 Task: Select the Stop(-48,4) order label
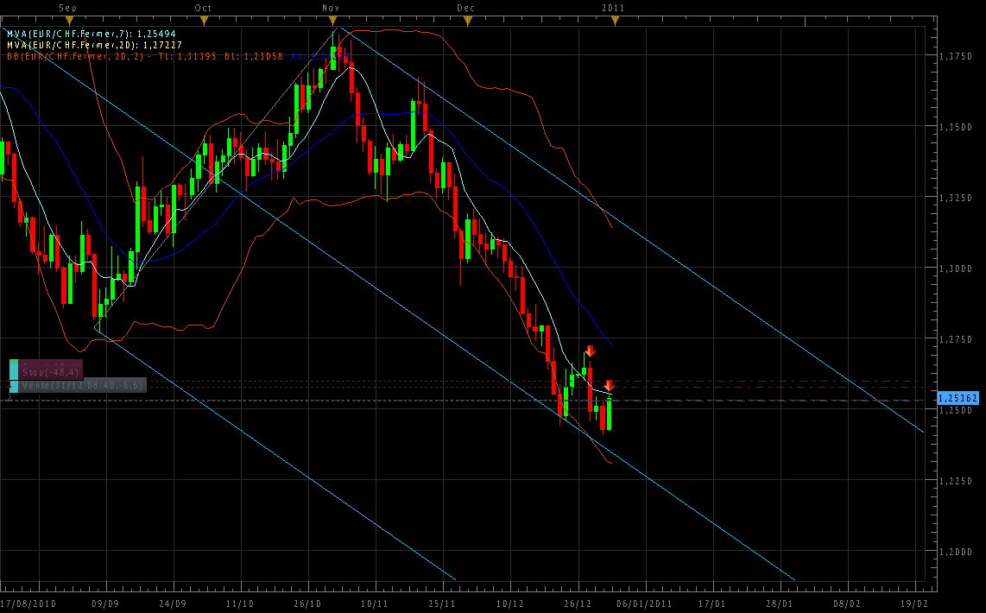51,371
